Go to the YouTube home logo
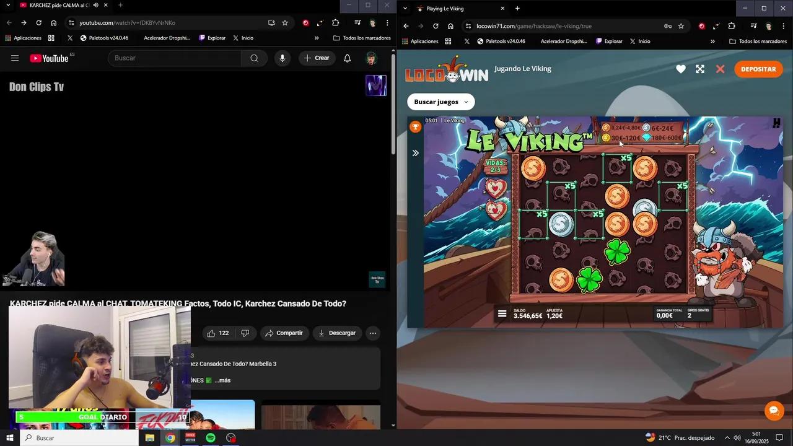 click(x=49, y=58)
